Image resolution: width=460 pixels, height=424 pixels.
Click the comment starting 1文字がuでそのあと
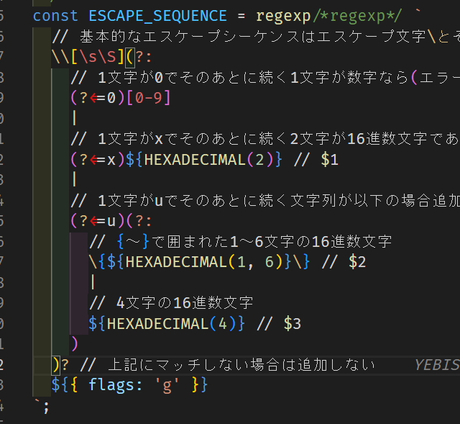[265, 201]
